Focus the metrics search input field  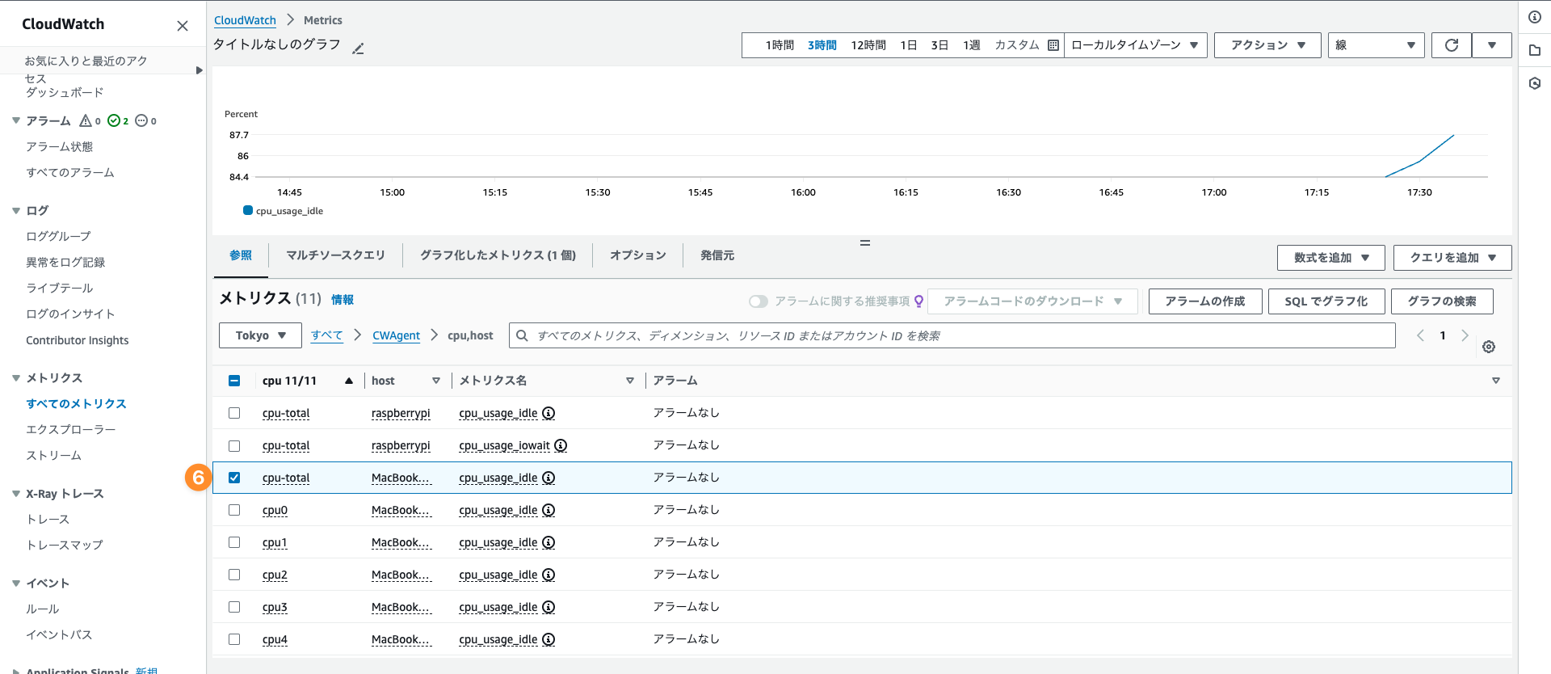pyautogui.click(x=952, y=335)
